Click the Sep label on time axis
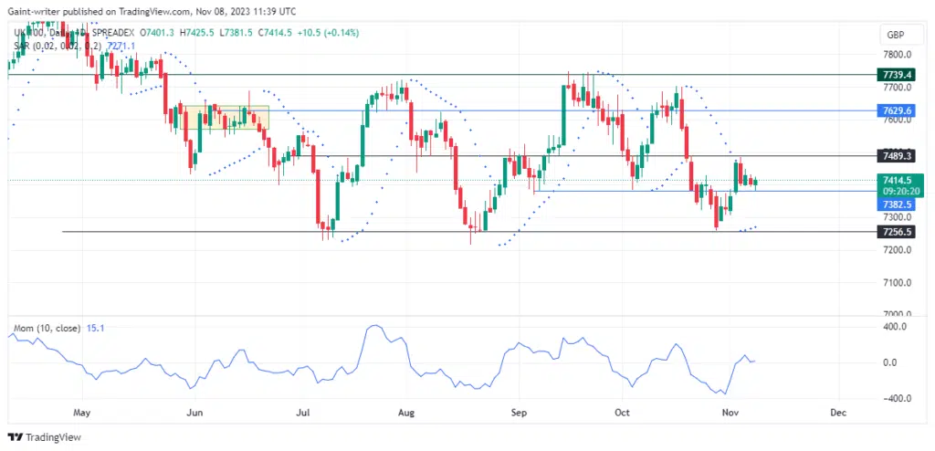This screenshot has height=451, width=935. pos(519,413)
